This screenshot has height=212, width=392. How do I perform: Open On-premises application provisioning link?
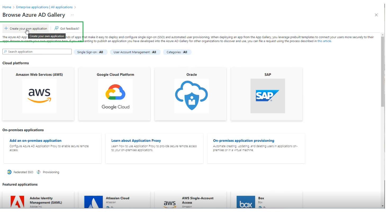(x=244, y=141)
